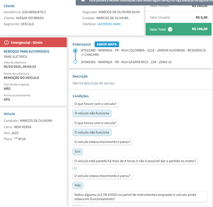Click the notification bell icon in the top banner
Image resolution: width=213 pixels, height=207 pixels.
click(83, 1)
